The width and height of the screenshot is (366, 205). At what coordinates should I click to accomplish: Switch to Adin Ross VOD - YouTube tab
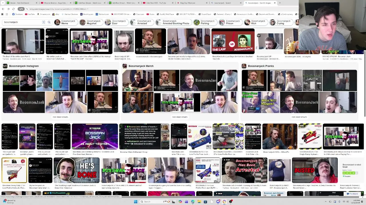(158, 3)
